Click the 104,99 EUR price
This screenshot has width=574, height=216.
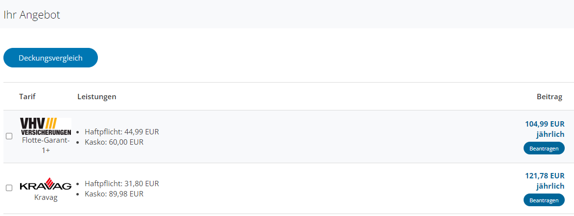click(x=545, y=124)
